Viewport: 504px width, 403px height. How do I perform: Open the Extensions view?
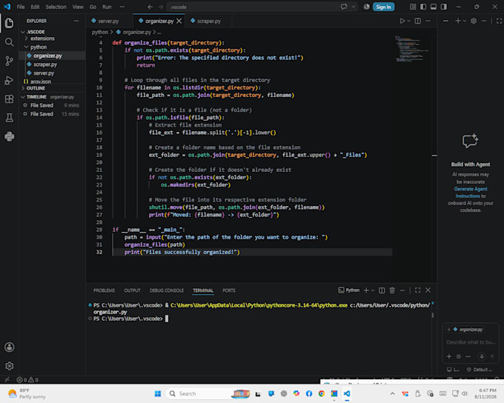[x=10, y=99]
